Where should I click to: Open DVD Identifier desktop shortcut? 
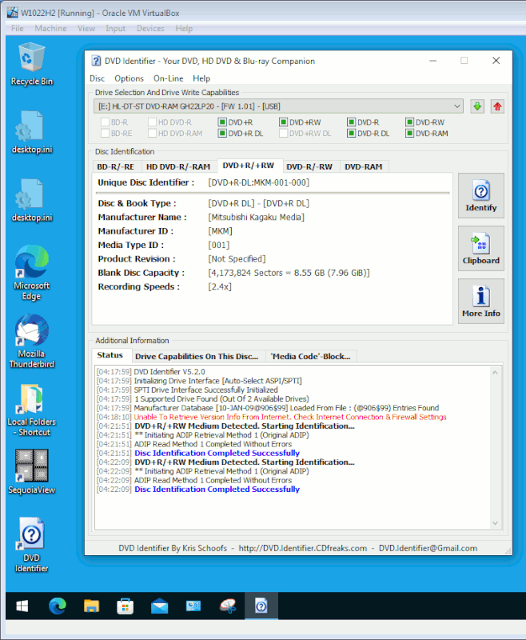pos(32,545)
